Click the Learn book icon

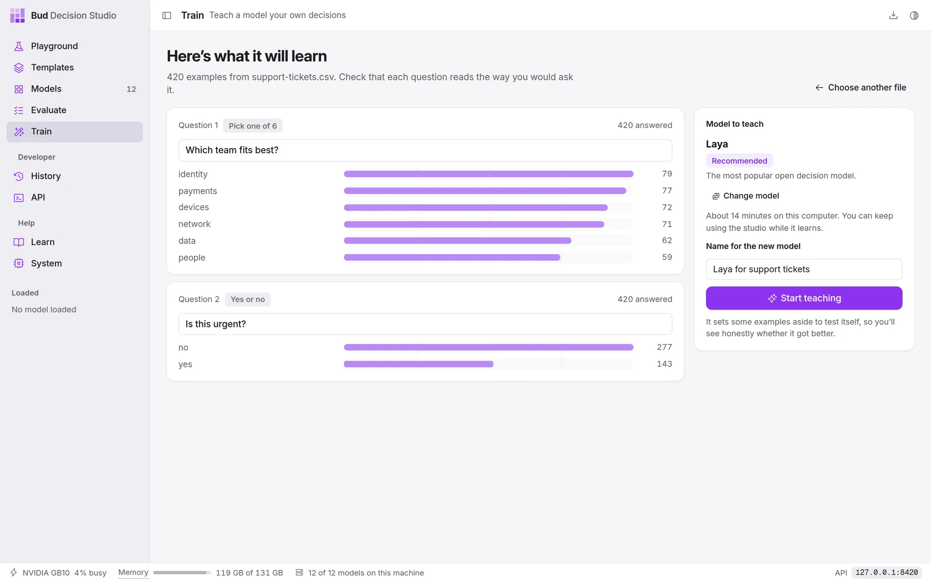tap(19, 242)
